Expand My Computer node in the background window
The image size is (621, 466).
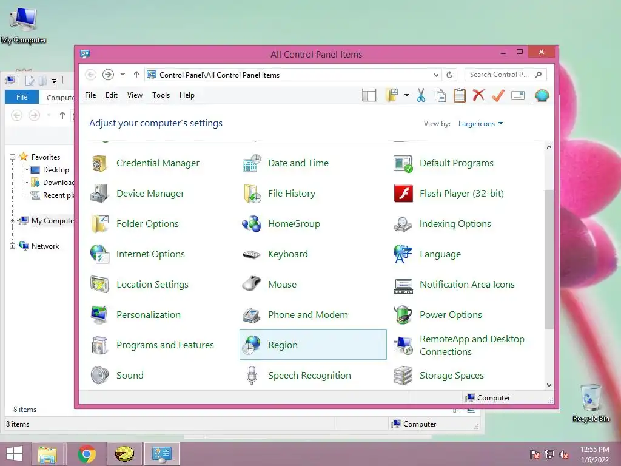pyautogui.click(x=12, y=221)
